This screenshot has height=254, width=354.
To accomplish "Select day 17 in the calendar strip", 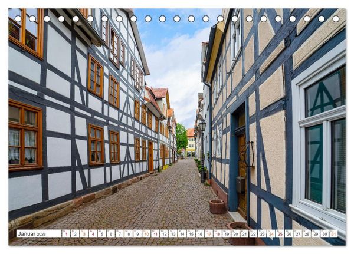I will tap(209, 234).
